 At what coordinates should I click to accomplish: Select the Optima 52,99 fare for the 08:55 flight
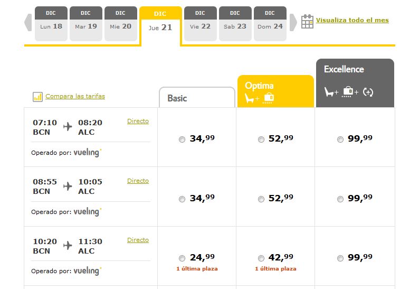261,199
